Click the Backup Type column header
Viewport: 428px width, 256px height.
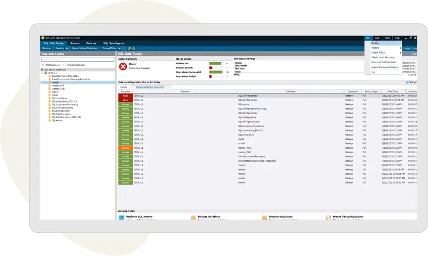click(x=371, y=91)
